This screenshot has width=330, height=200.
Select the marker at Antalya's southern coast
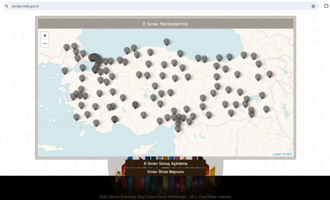[114, 119]
